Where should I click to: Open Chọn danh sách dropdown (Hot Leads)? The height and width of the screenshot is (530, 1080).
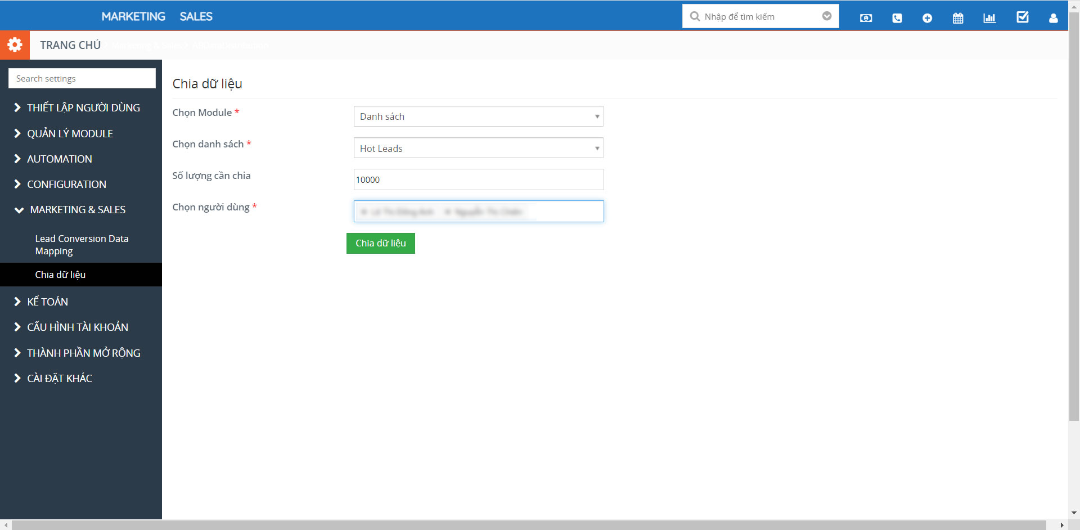click(479, 148)
